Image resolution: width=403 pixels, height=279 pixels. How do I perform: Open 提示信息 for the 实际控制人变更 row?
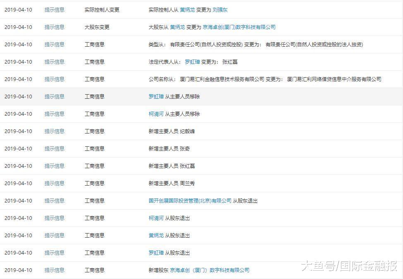click(55, 10)
